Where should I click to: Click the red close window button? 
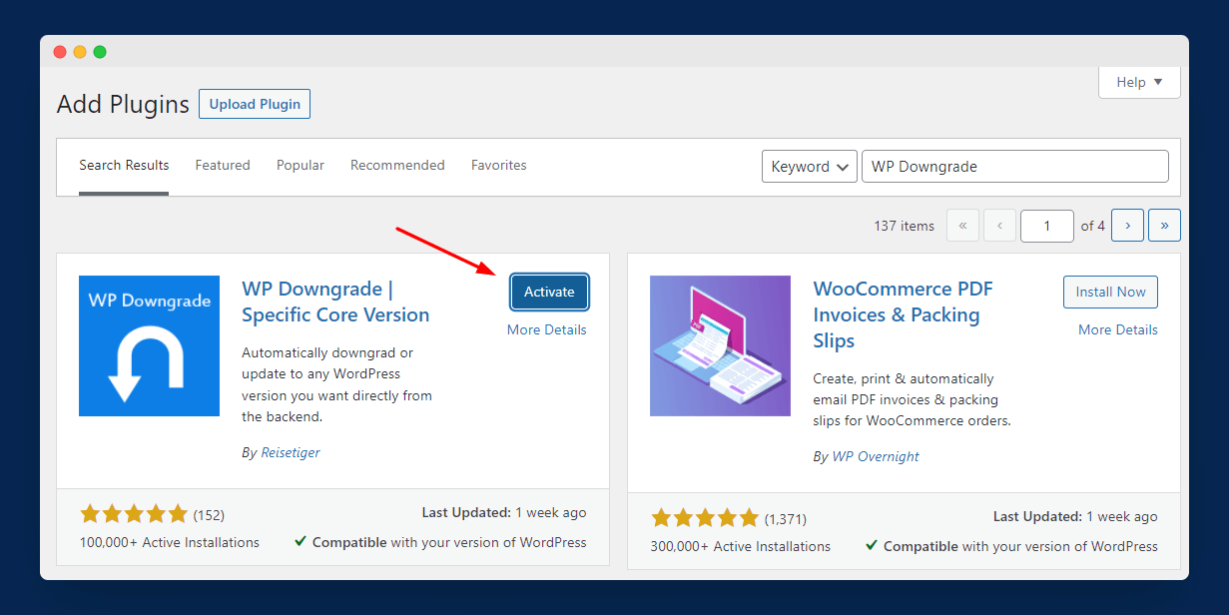tap(60, 52)
